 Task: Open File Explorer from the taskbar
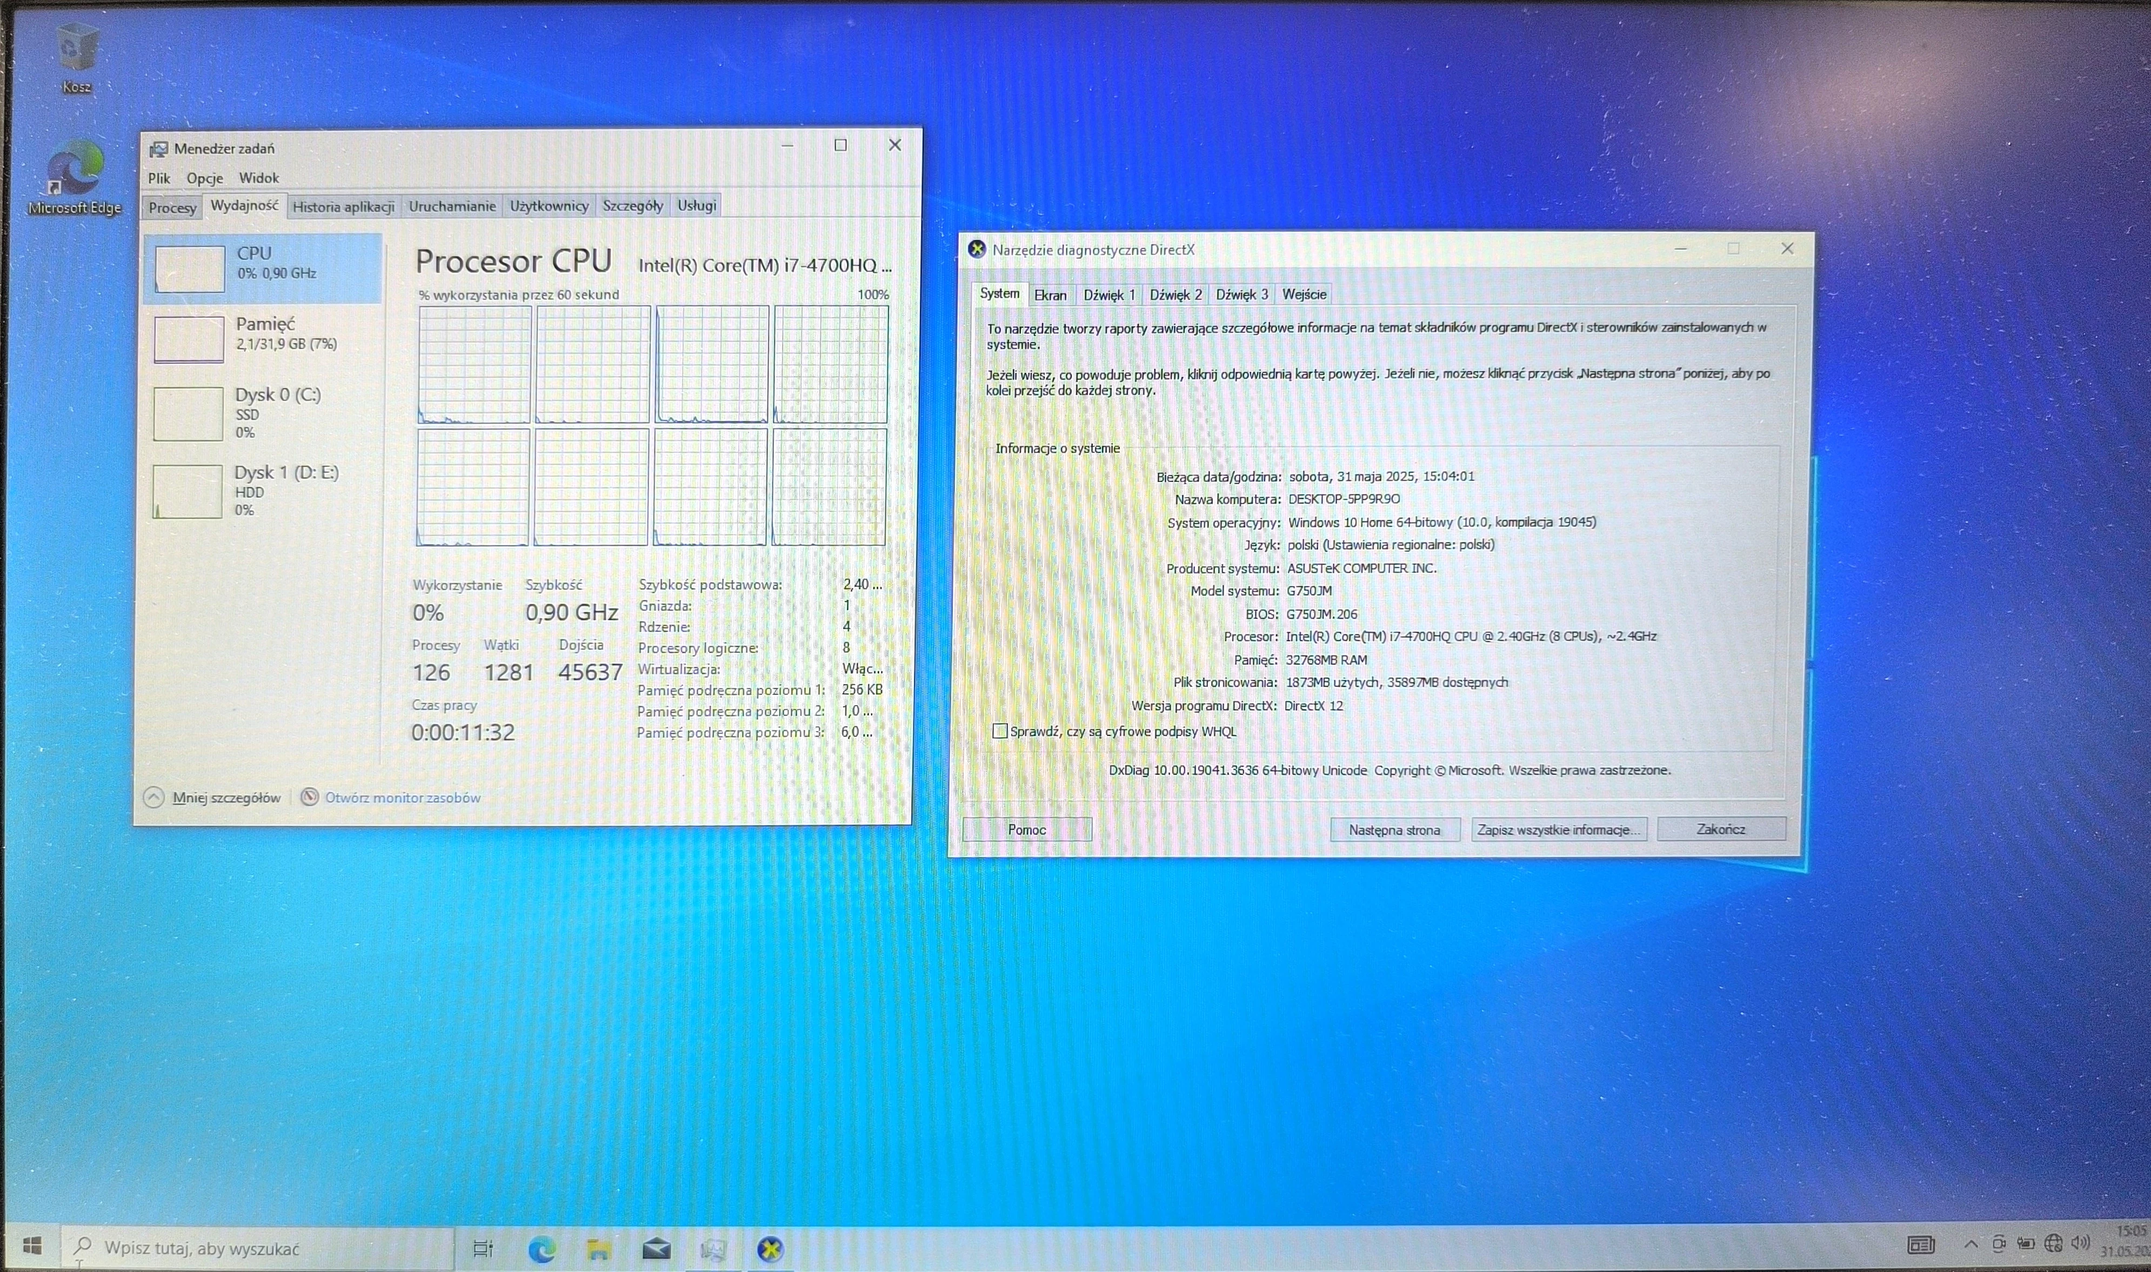point(598,1249)
